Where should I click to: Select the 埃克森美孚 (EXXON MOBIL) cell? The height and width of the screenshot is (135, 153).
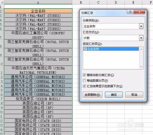38,99
